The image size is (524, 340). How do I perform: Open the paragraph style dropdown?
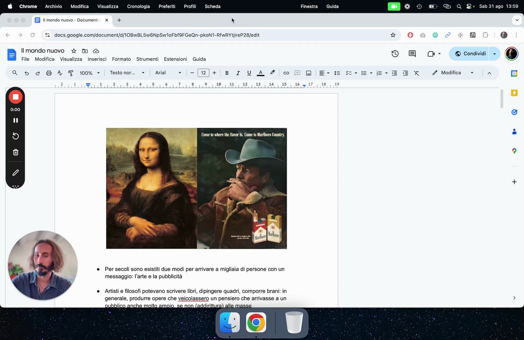127,73
